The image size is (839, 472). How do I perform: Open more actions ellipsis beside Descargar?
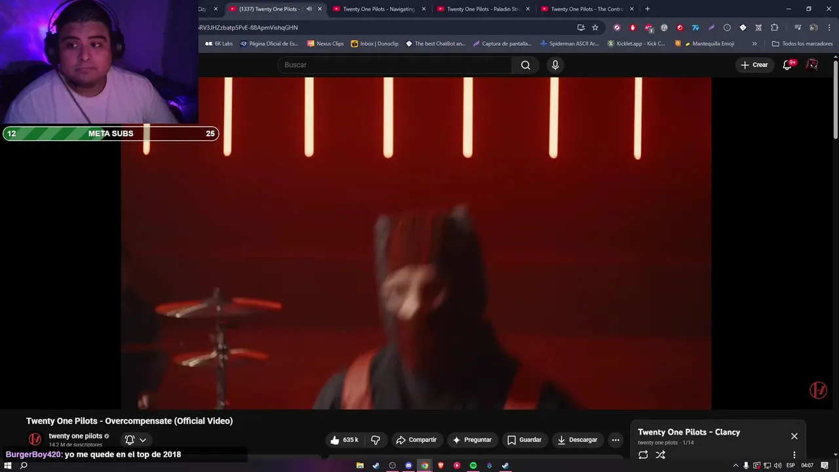point(615,440)
